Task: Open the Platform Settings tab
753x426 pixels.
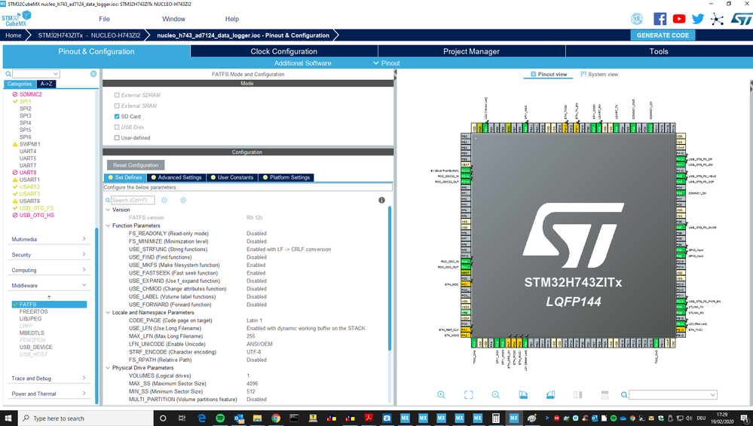Action: pos(286,178)
